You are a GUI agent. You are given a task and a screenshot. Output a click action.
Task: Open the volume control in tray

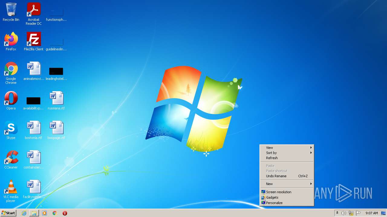click(344, 213)
